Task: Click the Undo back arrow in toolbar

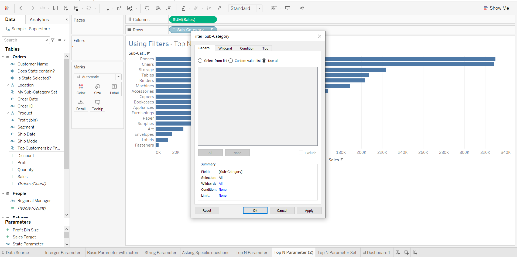Action: tap(22, 8)
